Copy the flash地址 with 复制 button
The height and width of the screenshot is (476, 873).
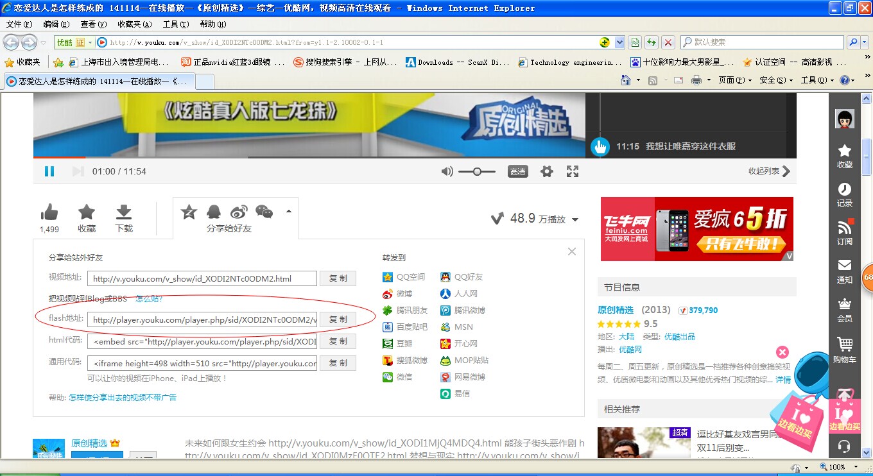[x=338, y=319]
